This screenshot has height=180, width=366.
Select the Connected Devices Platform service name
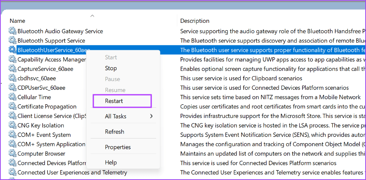coord(52,163)
